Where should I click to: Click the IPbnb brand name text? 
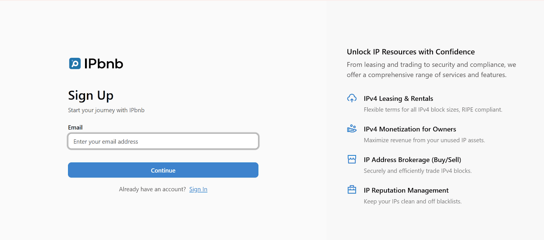pos(104,64)
